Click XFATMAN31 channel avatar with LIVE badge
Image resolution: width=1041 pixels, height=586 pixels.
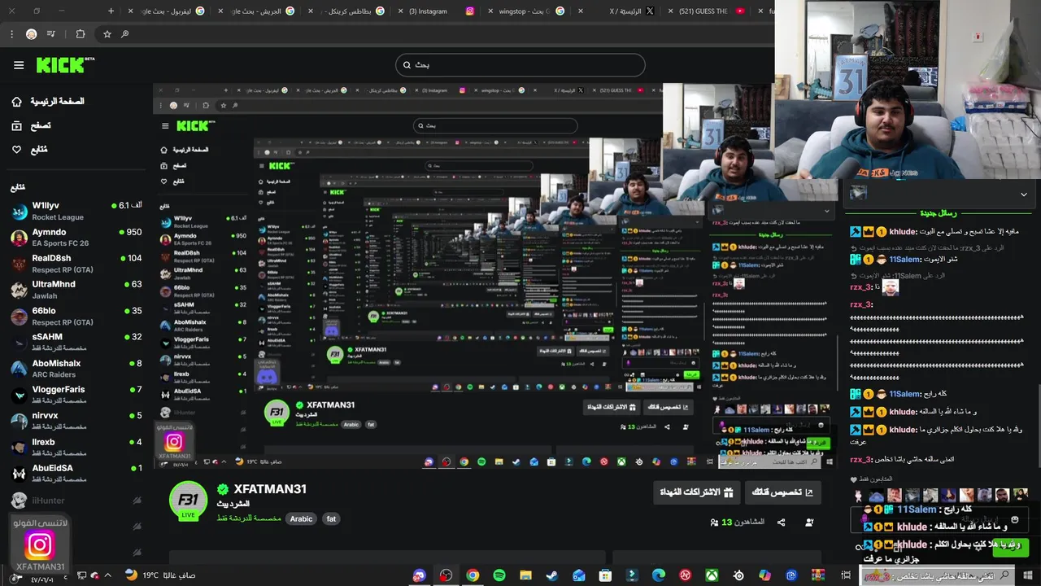[188, 501]
